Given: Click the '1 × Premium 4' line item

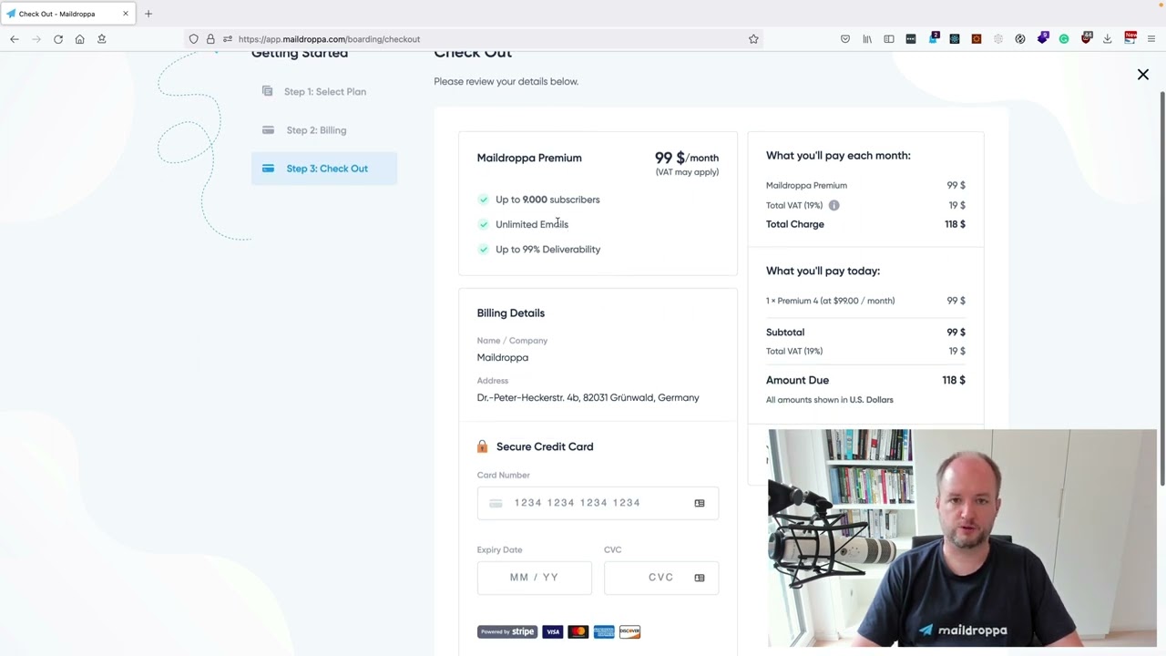Looking at the screenshot, I should 830,301.
